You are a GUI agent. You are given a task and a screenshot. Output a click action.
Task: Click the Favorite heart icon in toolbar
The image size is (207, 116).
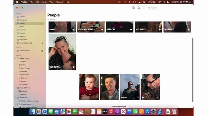(144, 8)
